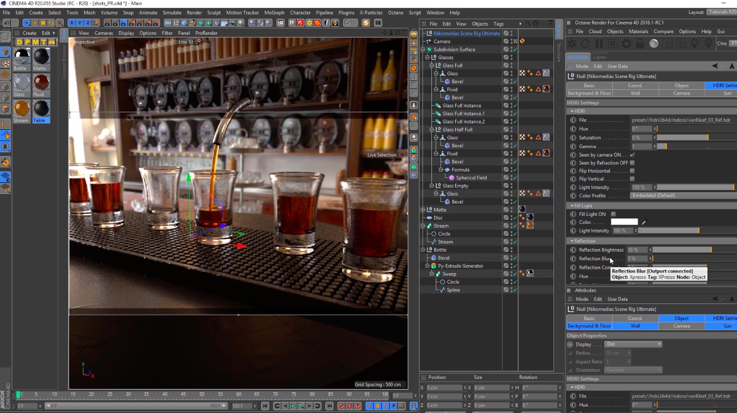Restart Octane render with circular arrow icon
The height and width of the screenshot is (413, 737).
(586, 44)
